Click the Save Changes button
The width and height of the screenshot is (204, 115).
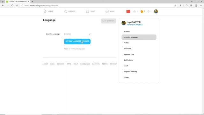(108, 21)
